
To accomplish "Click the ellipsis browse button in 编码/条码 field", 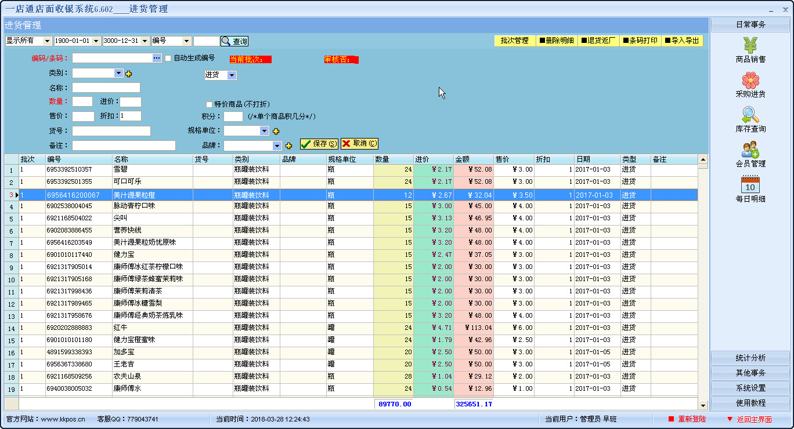I will [x=157, y=58].
